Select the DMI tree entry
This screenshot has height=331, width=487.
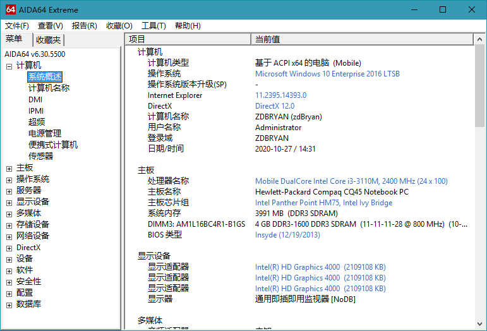point(35,99)
